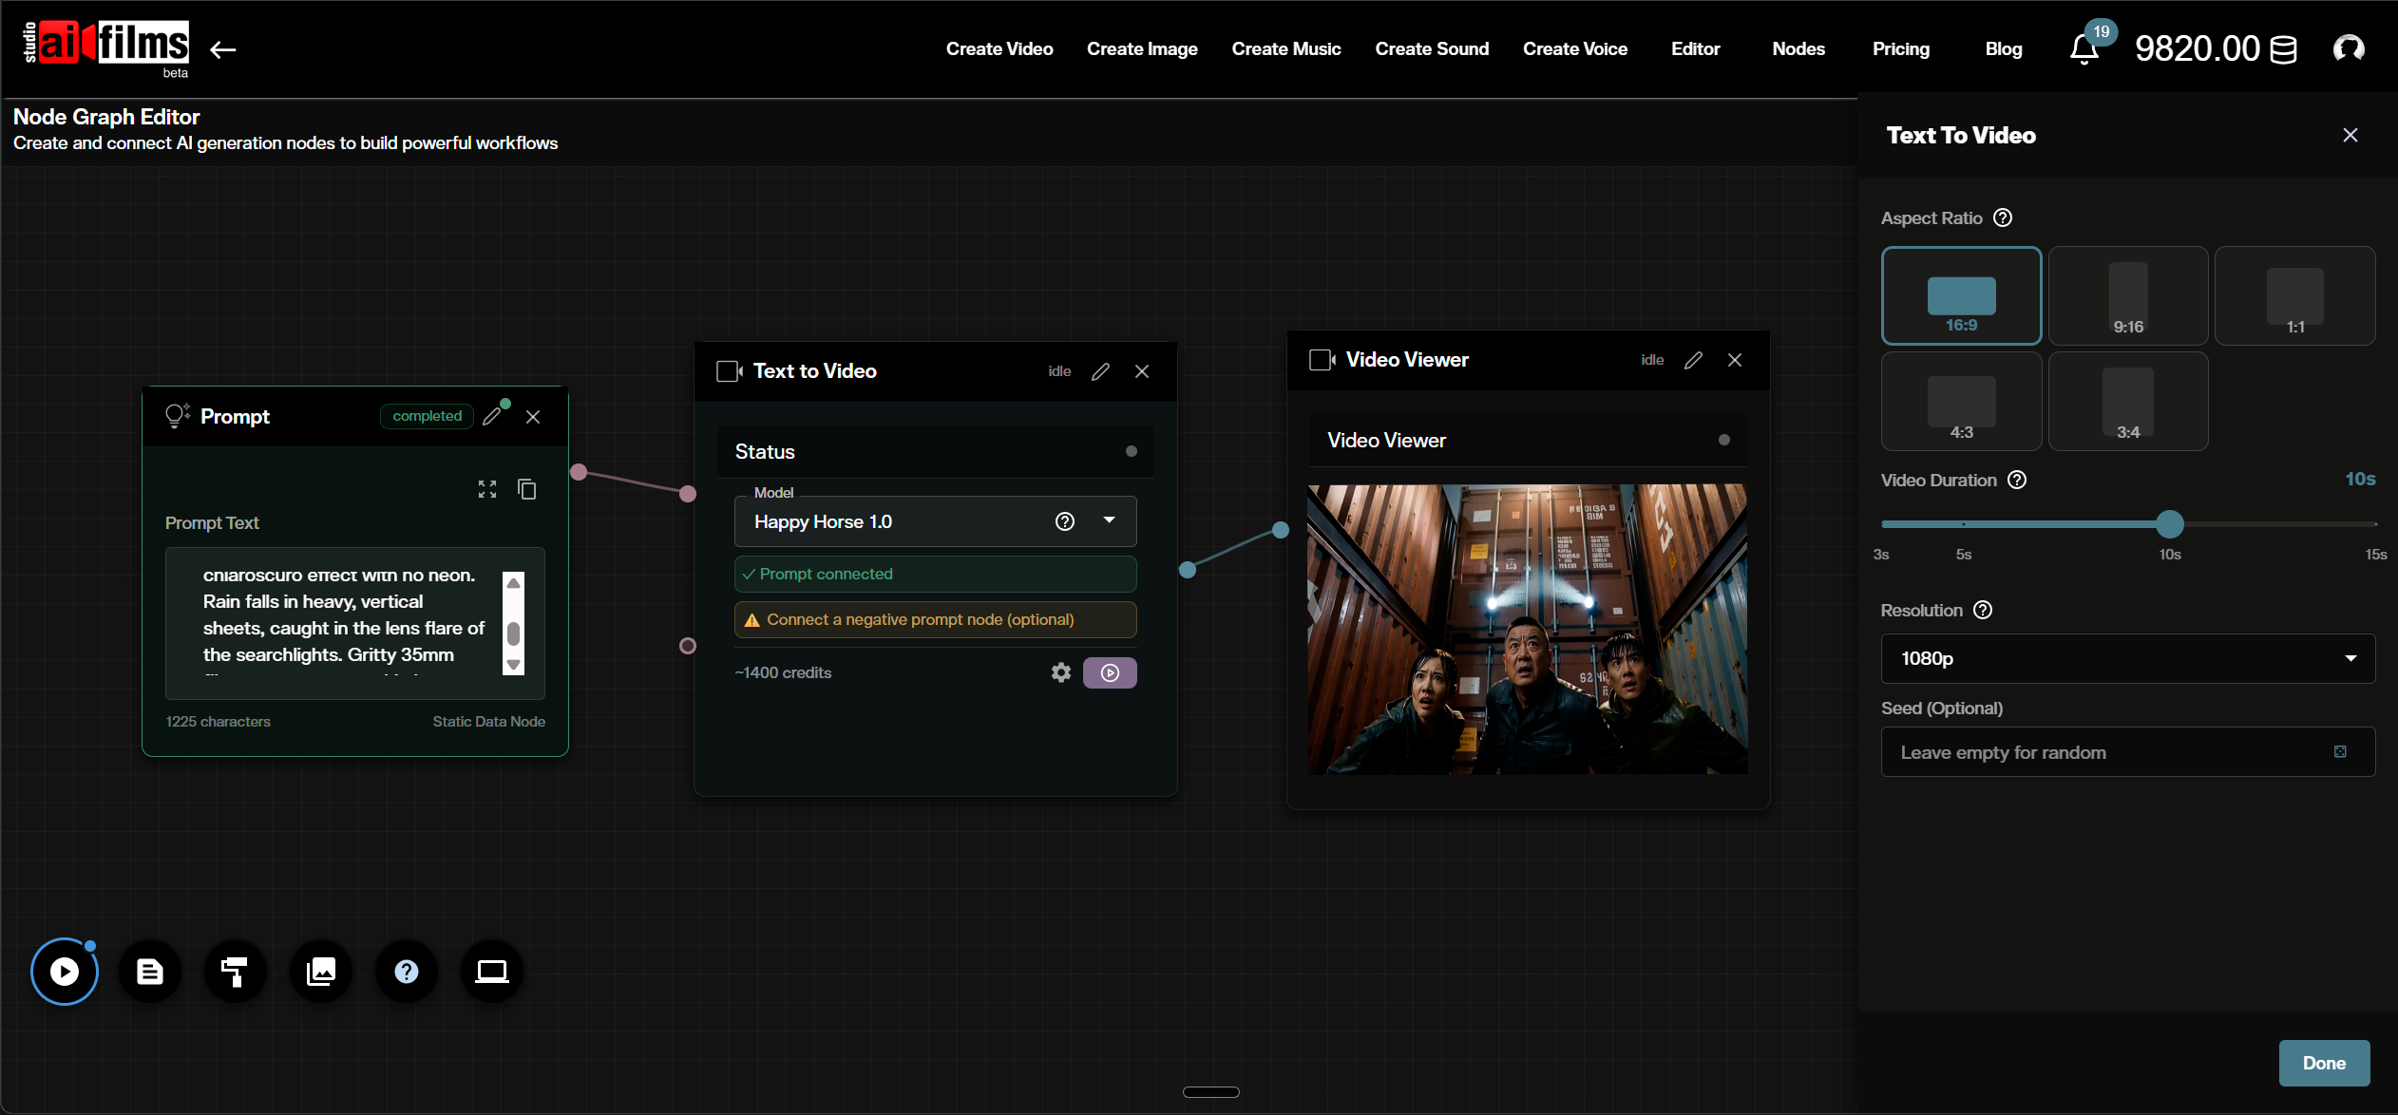Screen dimensions: 2398x1115
Task: Click the back arrow next to the logo
Action: 223,49
